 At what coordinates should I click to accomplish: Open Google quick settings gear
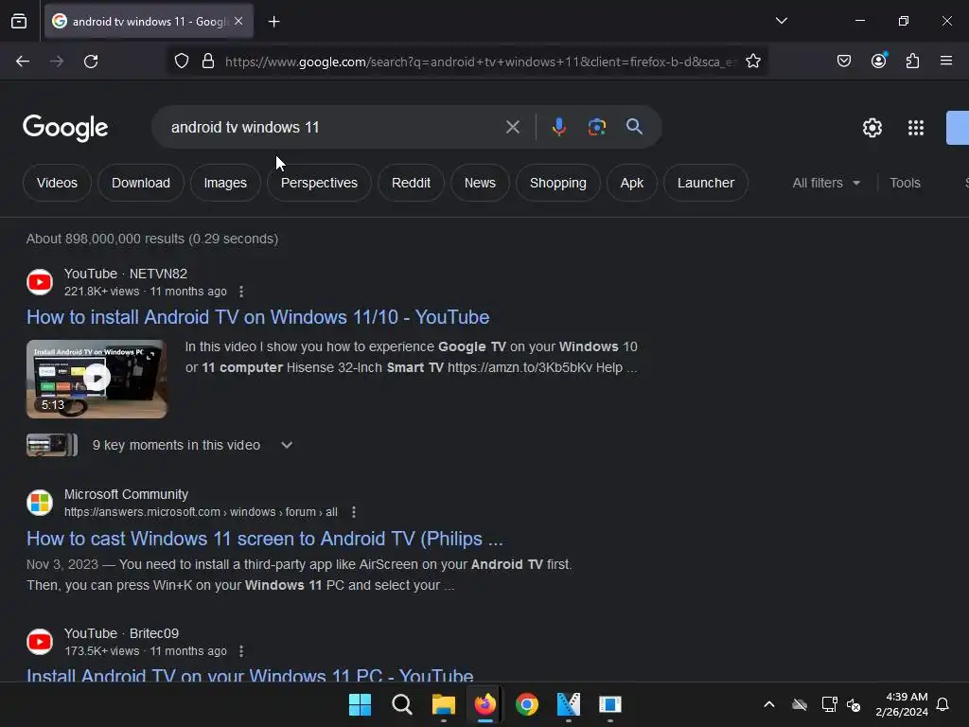(x=872, y=128)
